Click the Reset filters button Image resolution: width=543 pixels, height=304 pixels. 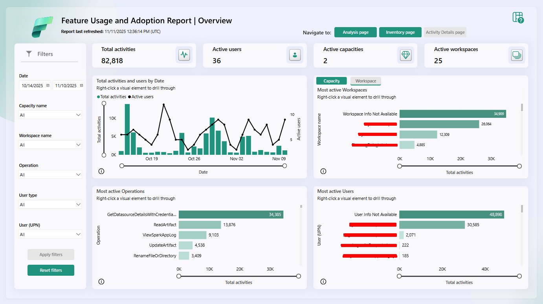click(x=51, y=270)
